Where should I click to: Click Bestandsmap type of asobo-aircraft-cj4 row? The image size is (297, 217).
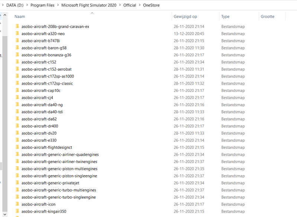tap(233, 98)
